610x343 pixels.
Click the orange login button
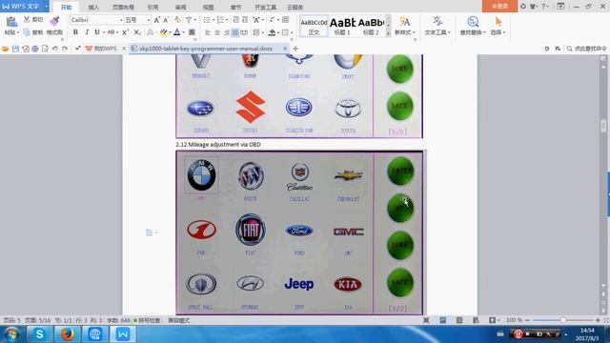pos(499,7)
